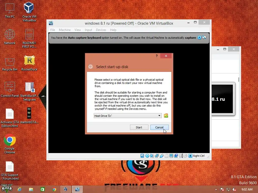Screen dimensions: 258x193
Task: Open the Windows Store taskbar icon
Action: click(42, 189)
